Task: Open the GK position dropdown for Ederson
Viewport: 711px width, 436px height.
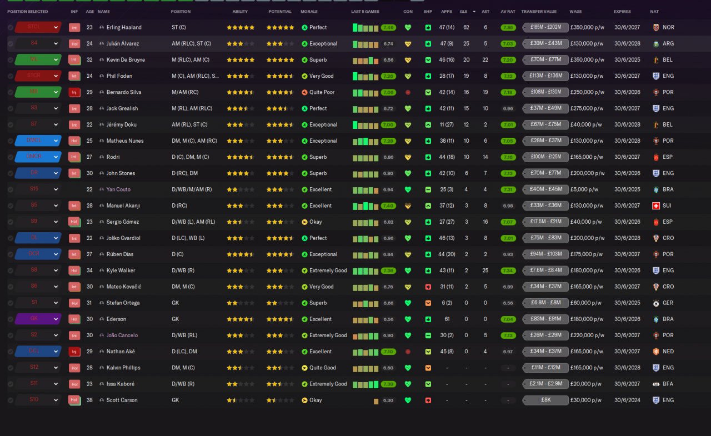Action: pyautogui.click(x=38, y=319)
